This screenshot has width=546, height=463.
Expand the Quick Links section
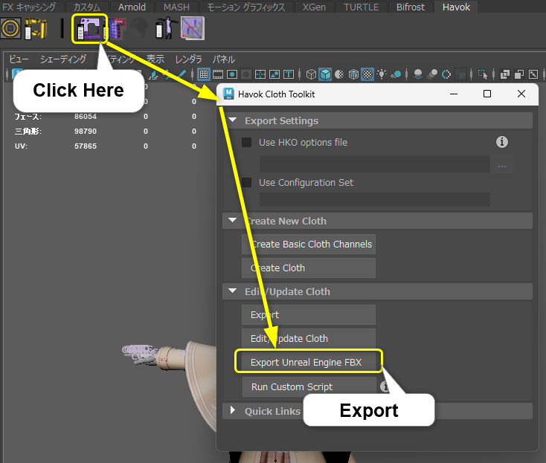pos(233,410)
